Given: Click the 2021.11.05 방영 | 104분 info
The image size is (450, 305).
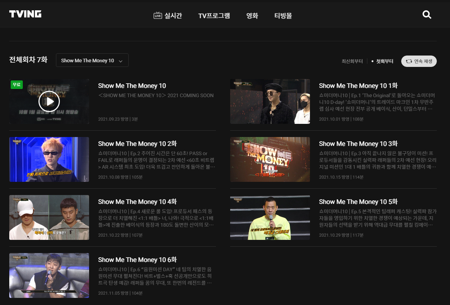Looking at the screenshot, I should pos(120,293).
